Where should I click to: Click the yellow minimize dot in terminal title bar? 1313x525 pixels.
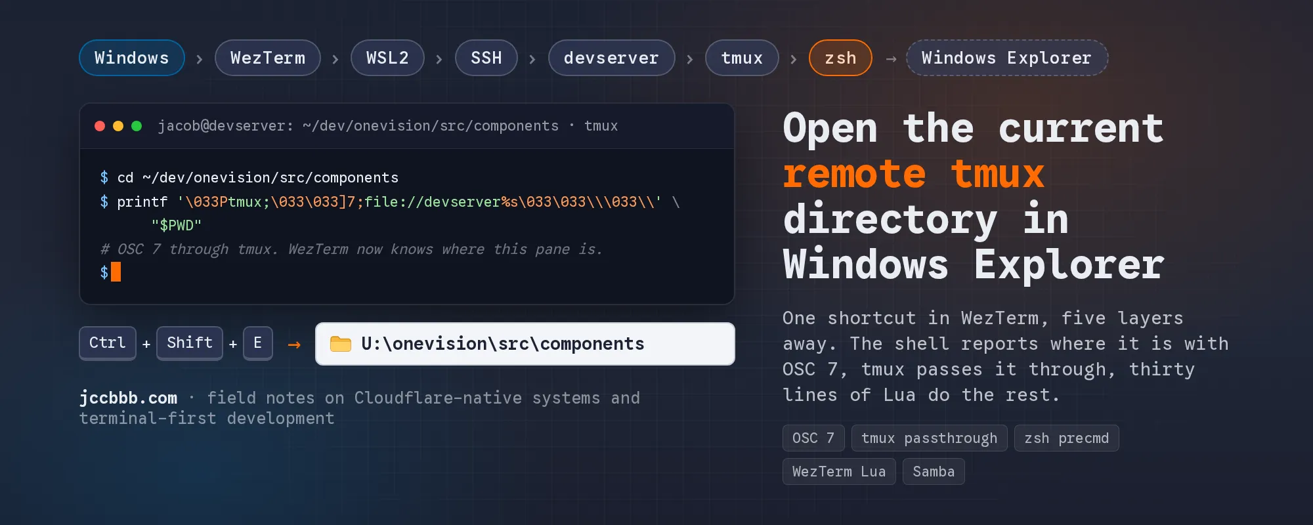tap(118, 126)
